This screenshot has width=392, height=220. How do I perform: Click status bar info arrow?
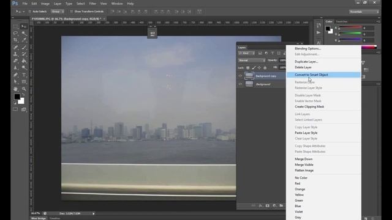[x=94, y=213]
